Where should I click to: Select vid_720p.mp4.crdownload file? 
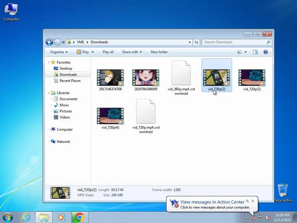(x=146, y=116)
